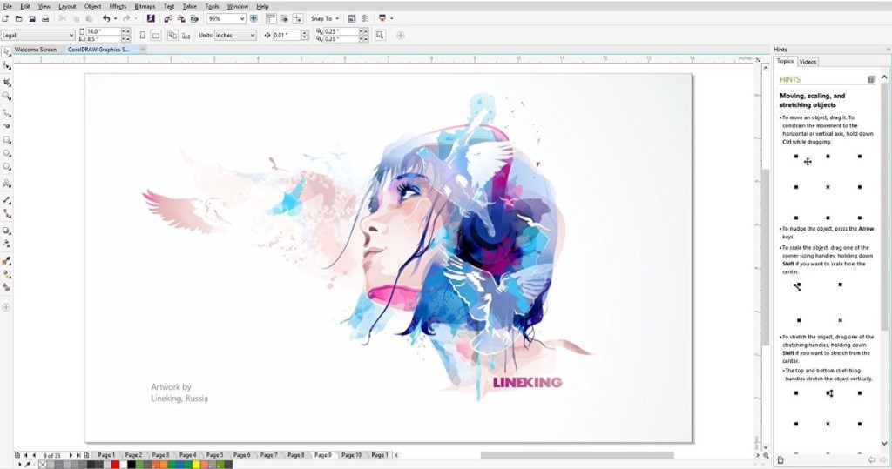The height and width of the screenshot is (469, 892).
Task: Toggle the Show Rulers button
Action: (271, 19)
